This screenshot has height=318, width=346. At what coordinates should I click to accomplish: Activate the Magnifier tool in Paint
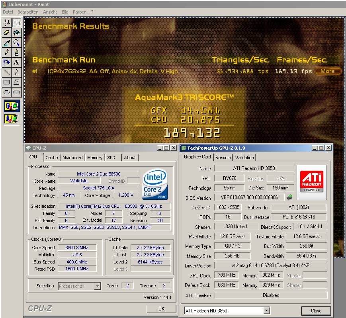point(17,43)
